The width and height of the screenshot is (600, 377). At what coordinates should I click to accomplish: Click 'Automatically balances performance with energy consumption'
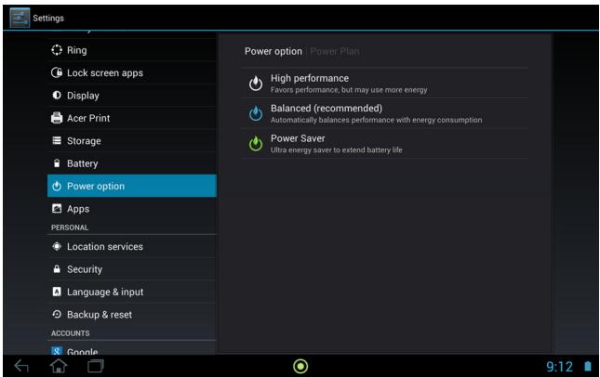coord(376,120)
